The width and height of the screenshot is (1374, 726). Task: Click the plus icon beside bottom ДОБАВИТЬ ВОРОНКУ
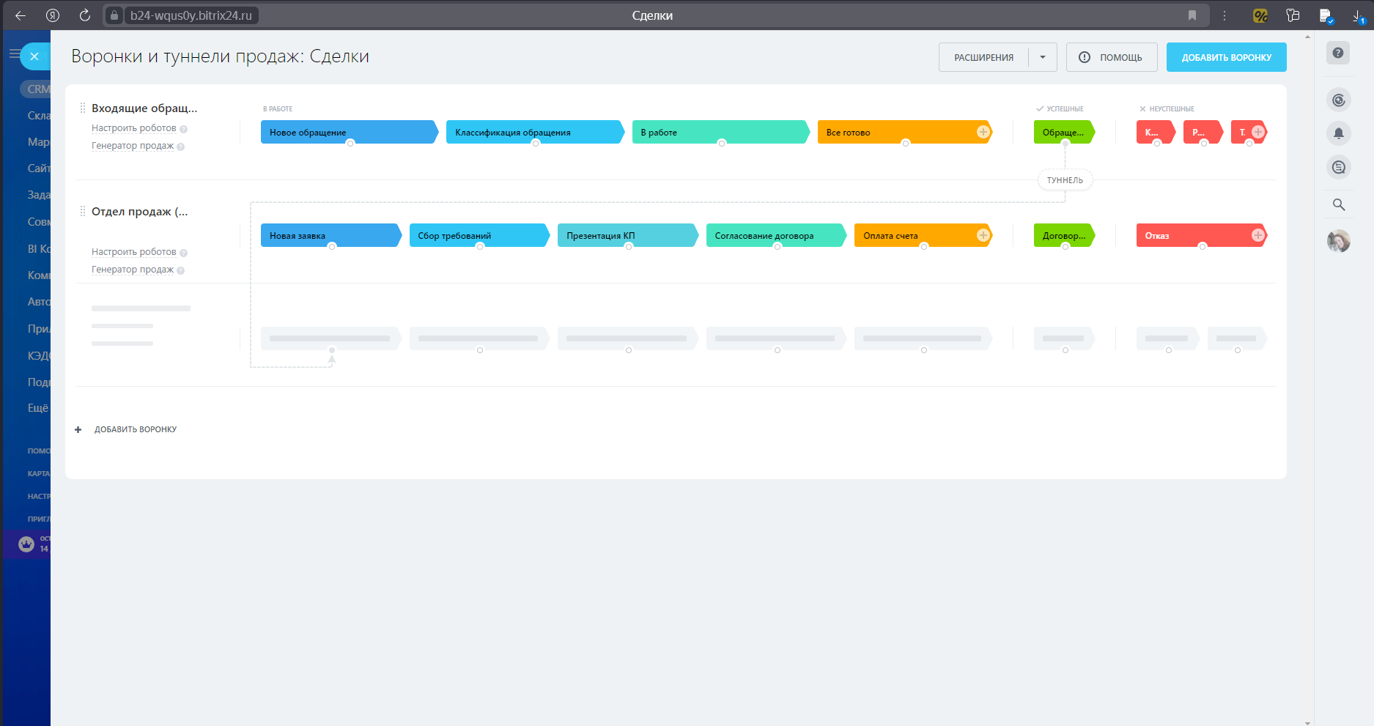pos(78,429)
